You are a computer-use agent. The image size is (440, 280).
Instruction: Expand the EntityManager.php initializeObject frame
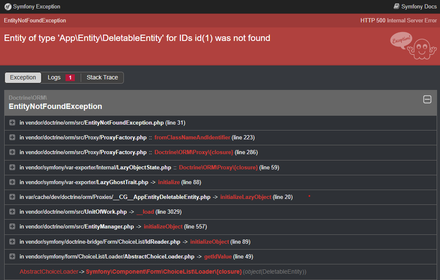12,227
